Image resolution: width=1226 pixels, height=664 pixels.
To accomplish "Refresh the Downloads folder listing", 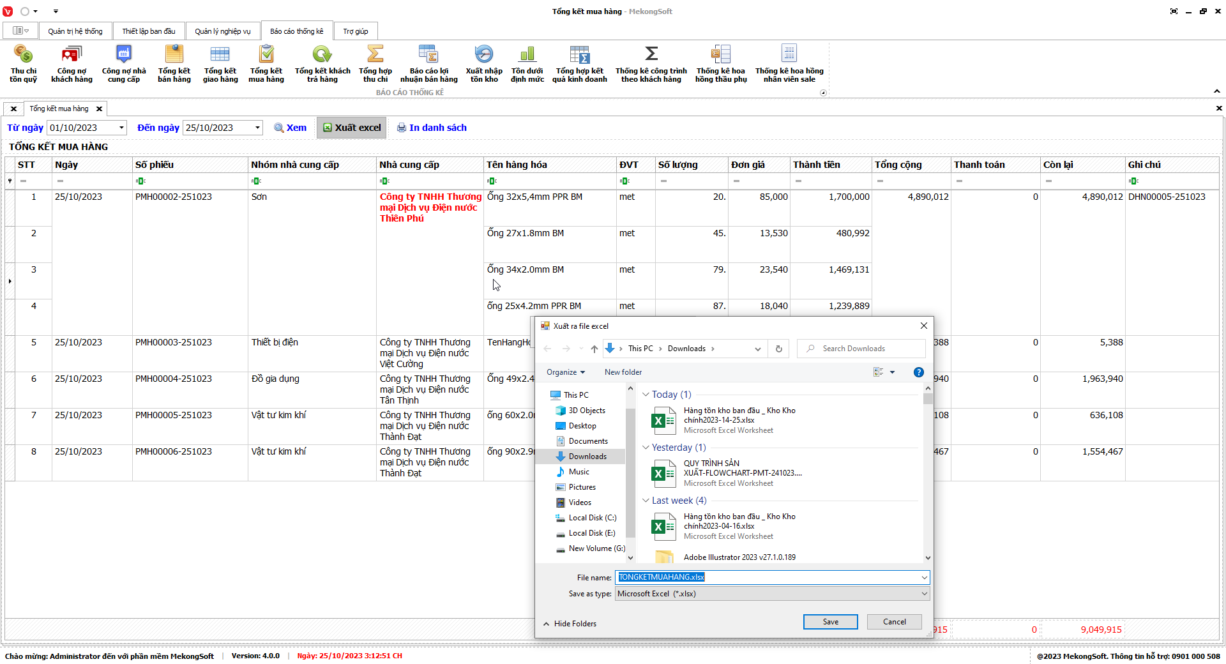I will (778, 349).
